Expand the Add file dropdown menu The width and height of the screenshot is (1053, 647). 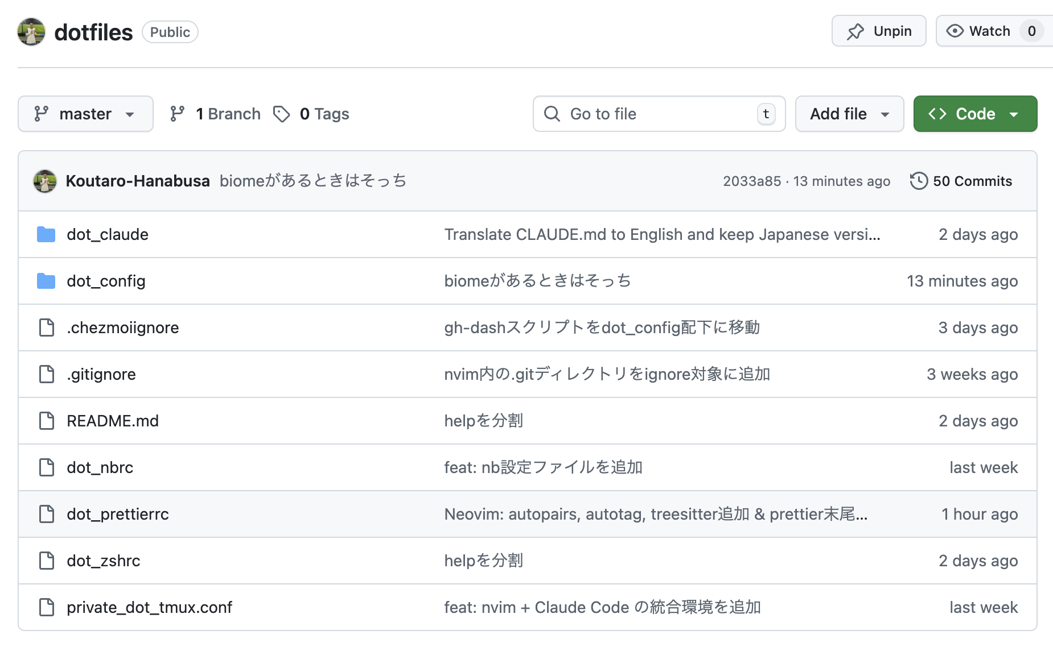pyautogui.click(x=849, y=114)
